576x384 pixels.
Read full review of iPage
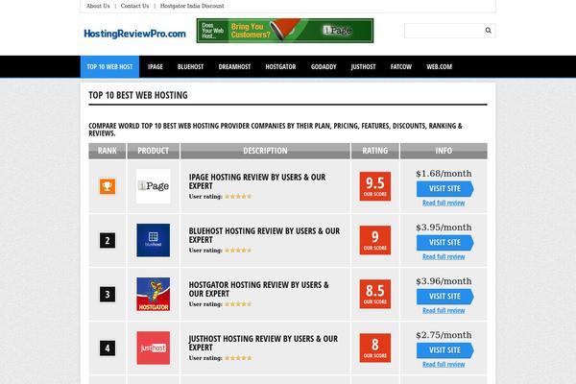444,203
